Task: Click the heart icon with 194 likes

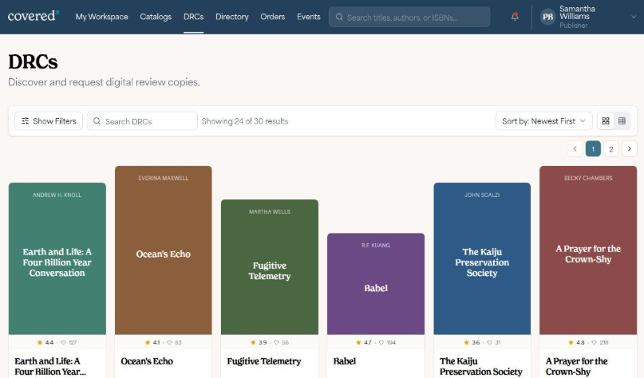Action: tap(381, 342)
